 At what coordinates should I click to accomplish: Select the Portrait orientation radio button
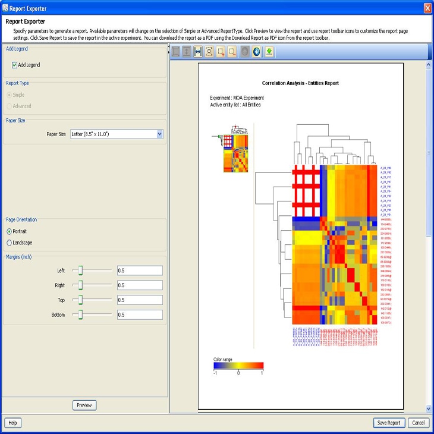pyautogui.click(x=10, y=231)
